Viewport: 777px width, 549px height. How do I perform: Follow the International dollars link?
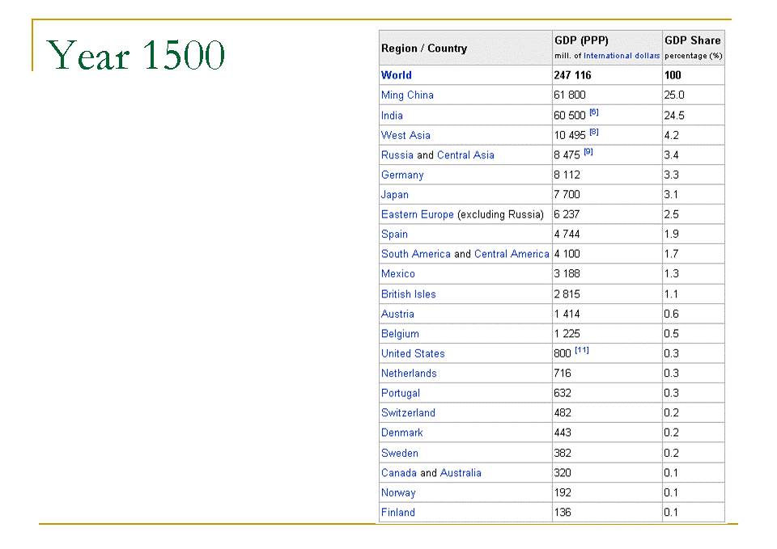[622, 57]
